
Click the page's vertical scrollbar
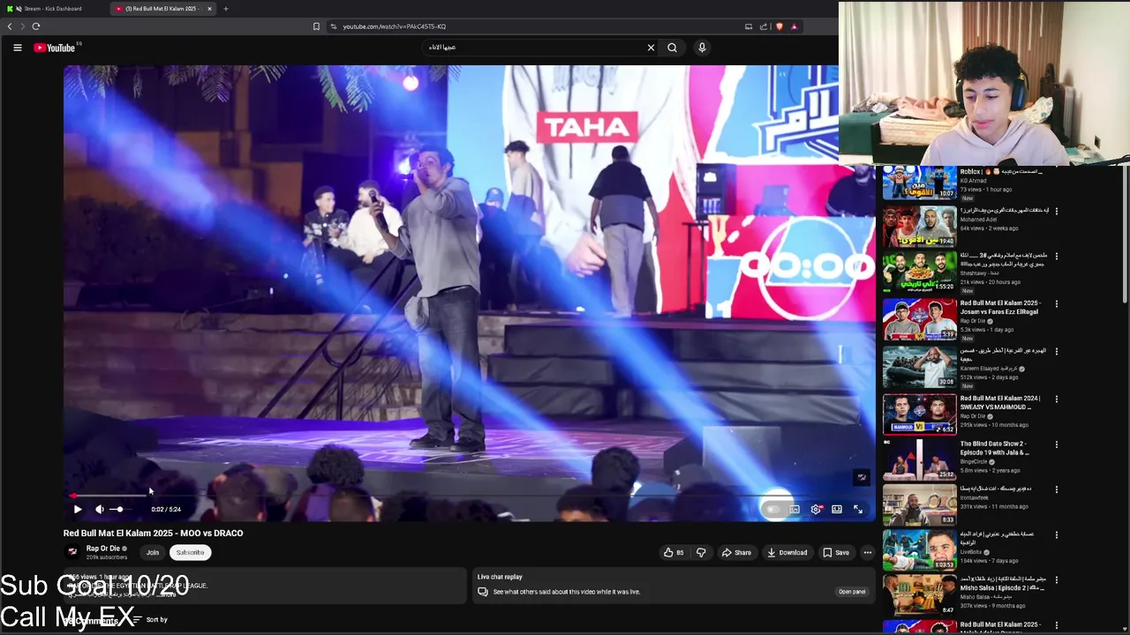(1125, 234)
